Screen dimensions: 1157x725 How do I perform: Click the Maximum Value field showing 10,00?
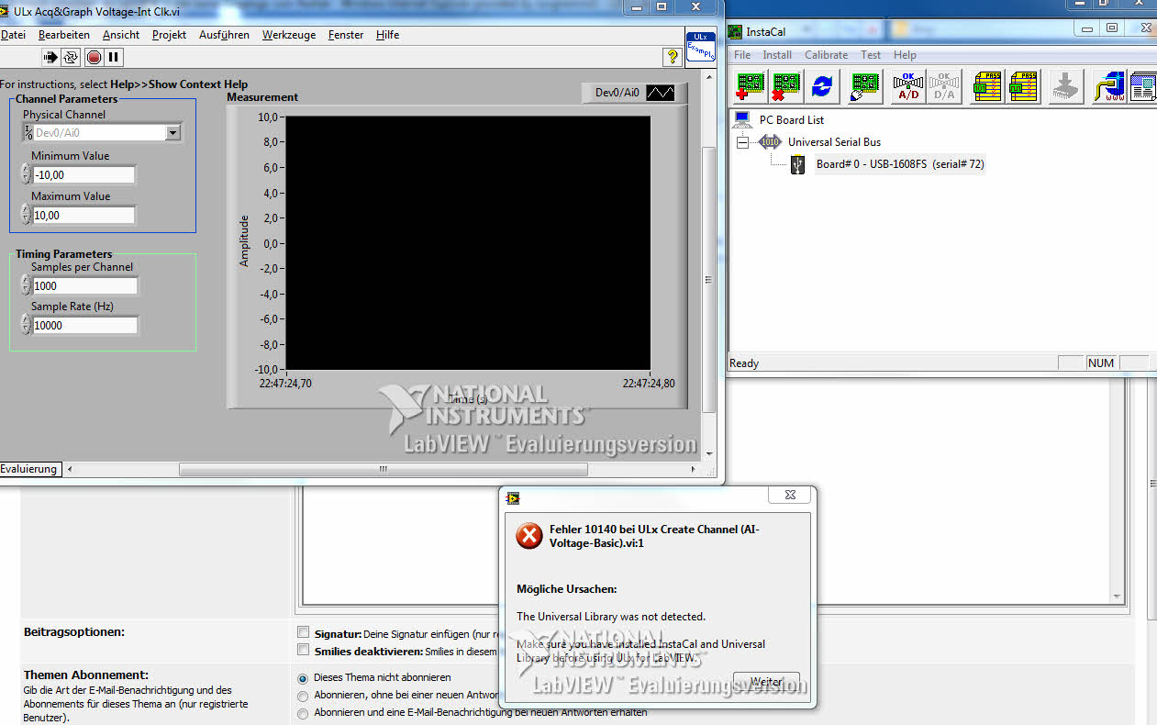click(84, 215)
